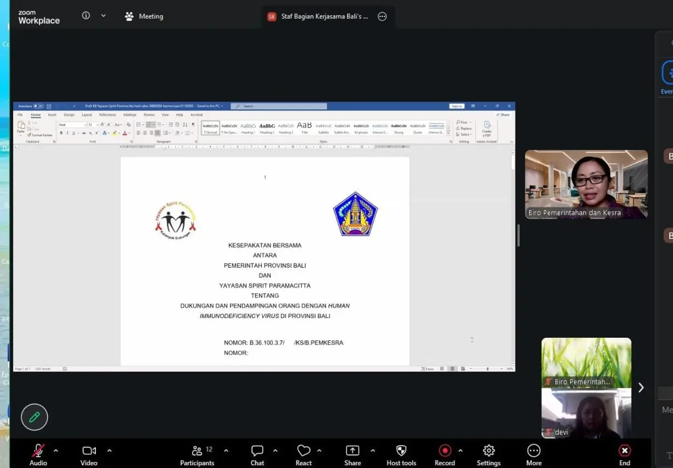Expand Record options caret
Image resolution: width=673 pixels, height=468 pixels.
[460, 451]
